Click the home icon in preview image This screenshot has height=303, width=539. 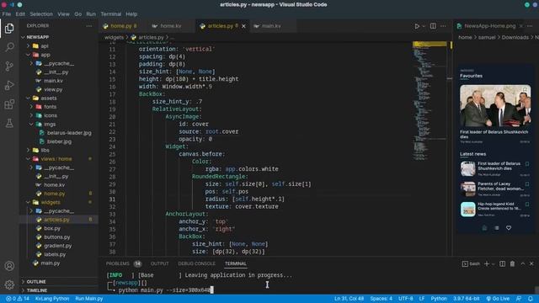pyautogui.click(x=484, y=228)
